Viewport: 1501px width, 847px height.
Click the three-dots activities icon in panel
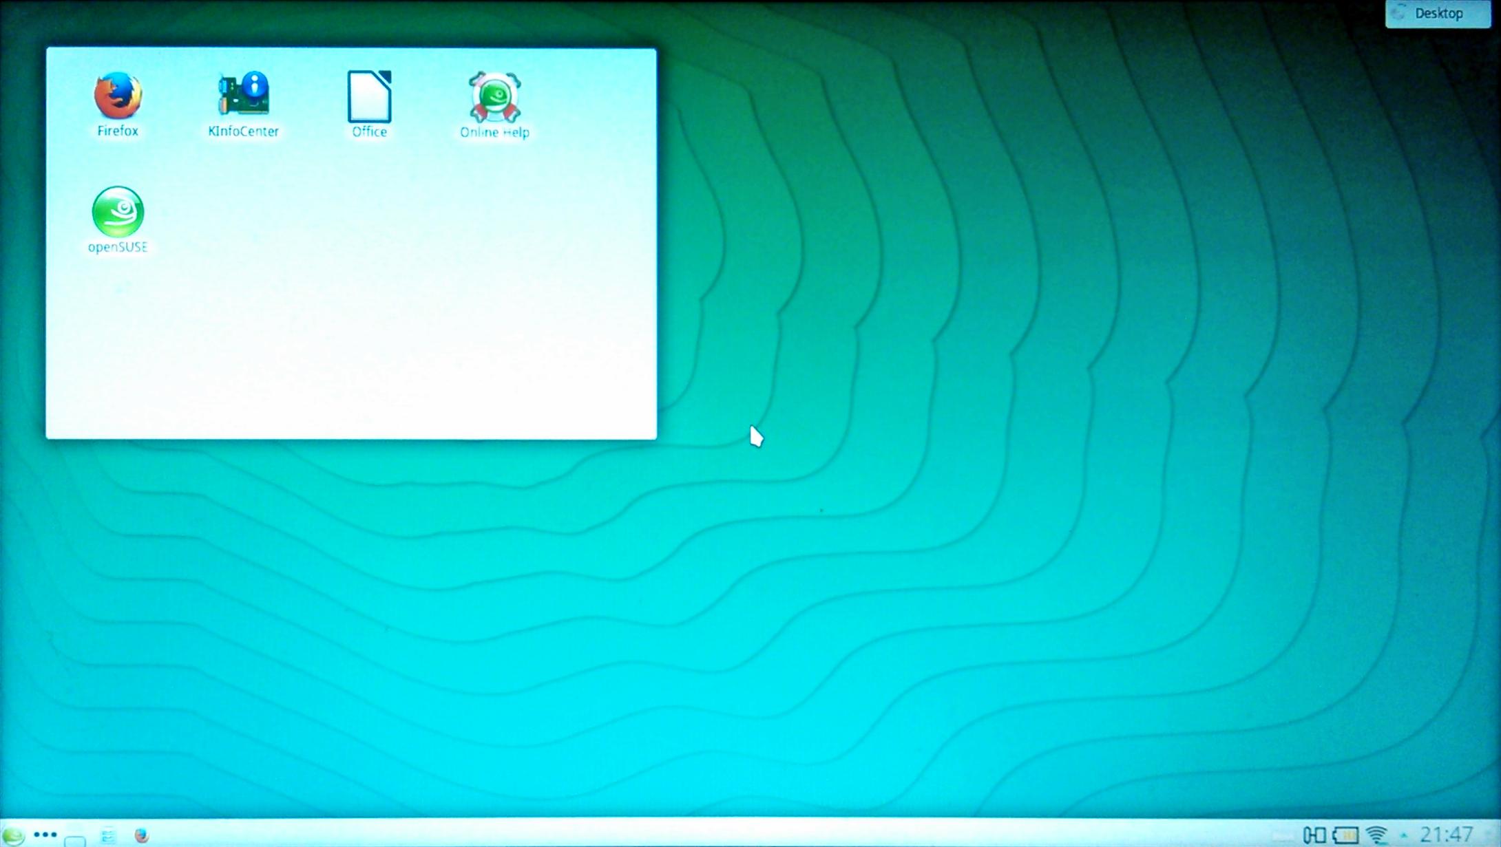[x=45, y=835]
